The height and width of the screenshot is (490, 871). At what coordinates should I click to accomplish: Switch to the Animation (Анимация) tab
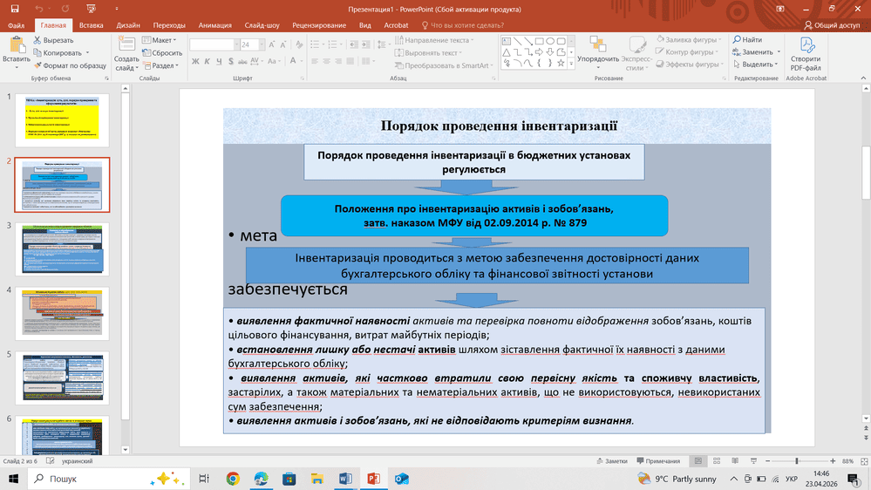coord(215,25)
